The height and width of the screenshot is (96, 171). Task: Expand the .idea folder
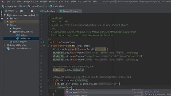click(7, 18)
